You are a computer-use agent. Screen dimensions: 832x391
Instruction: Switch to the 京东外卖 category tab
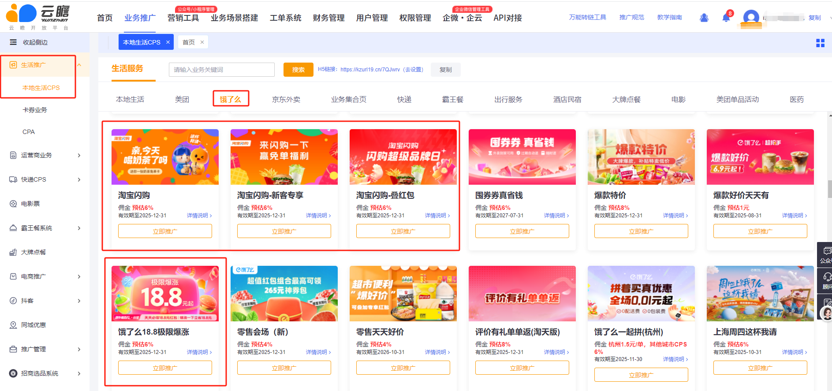point(286,100)
